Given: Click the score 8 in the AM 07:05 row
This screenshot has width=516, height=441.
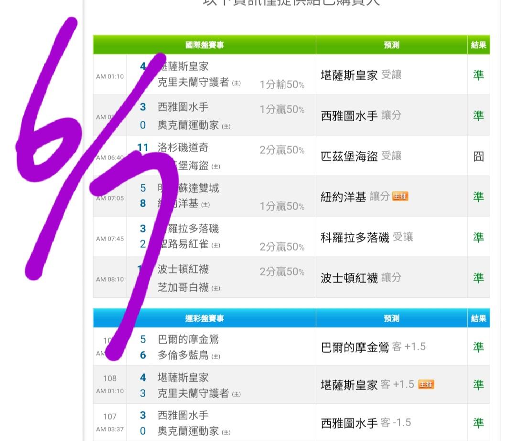Looking at the screenshot, I should tap(143, 203).
